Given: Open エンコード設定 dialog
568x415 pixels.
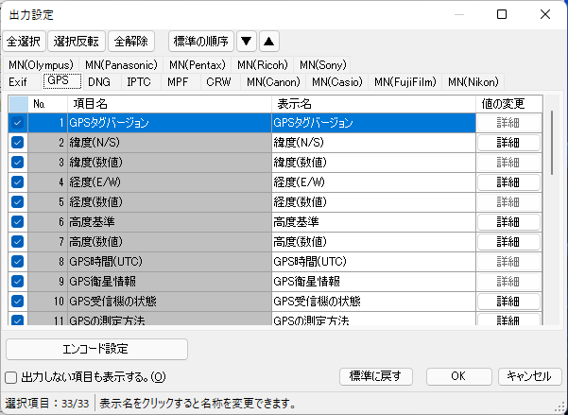Looking at the screenshot, I should (x=97, y=347).
